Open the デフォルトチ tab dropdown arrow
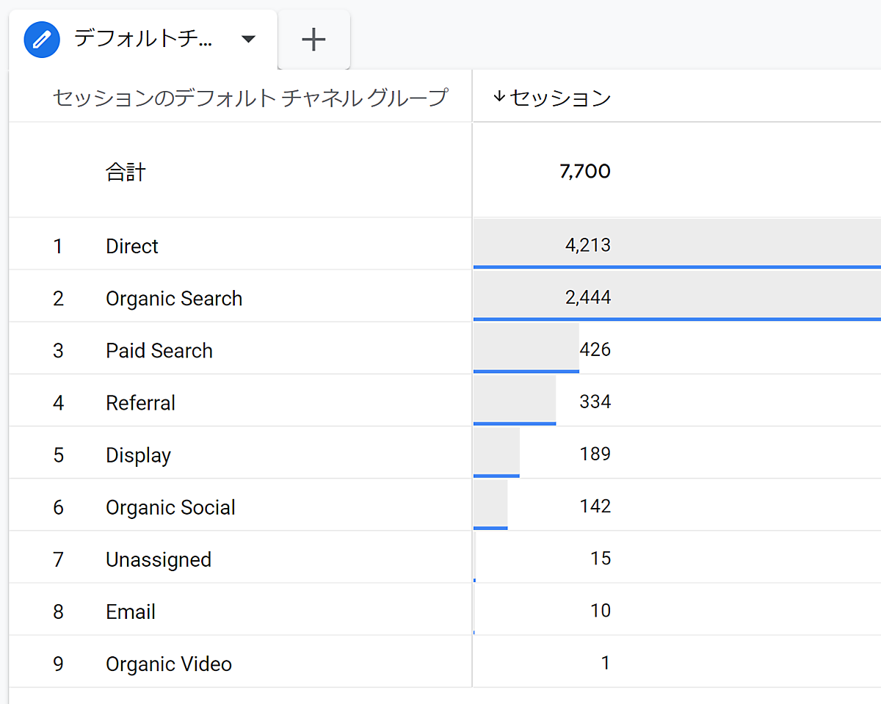This screenshot has width=881, height=704. 249,40
